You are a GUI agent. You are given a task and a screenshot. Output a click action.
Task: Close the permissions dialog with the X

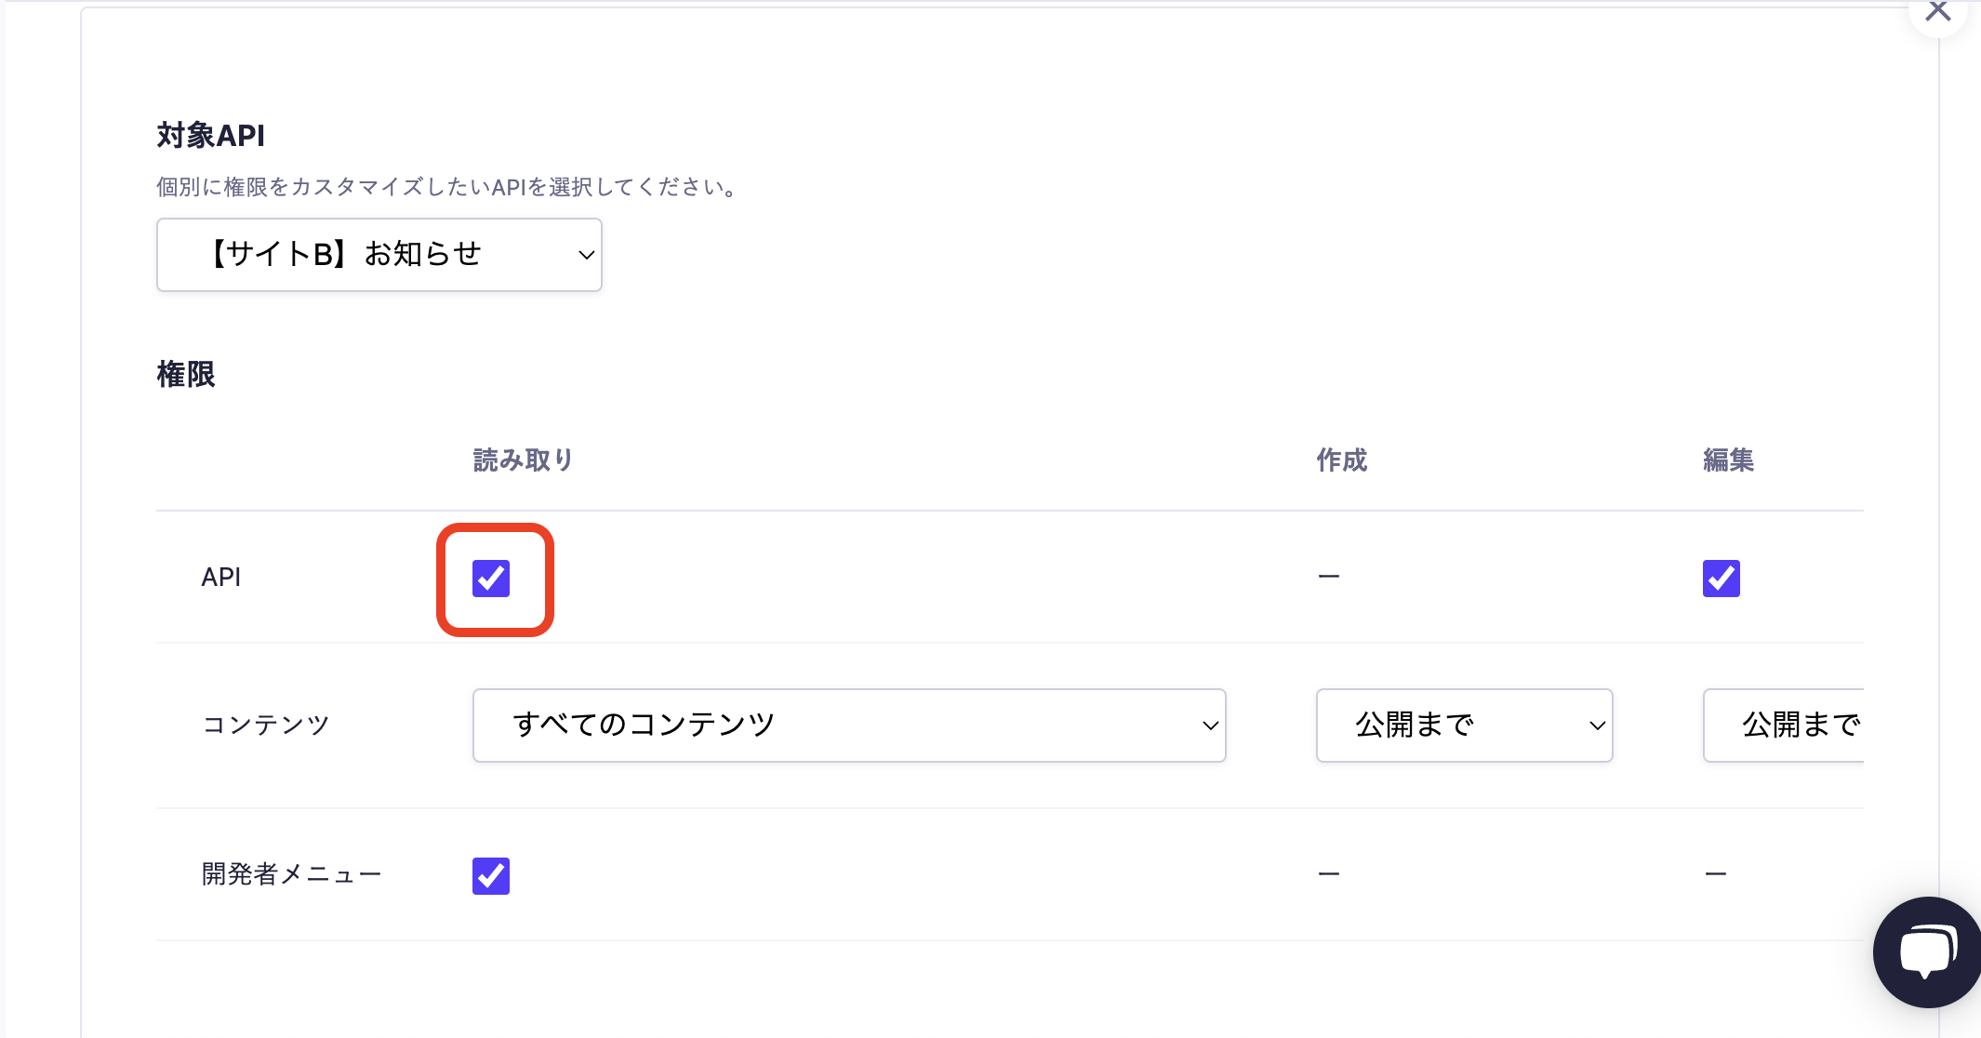coord(1937,12)
